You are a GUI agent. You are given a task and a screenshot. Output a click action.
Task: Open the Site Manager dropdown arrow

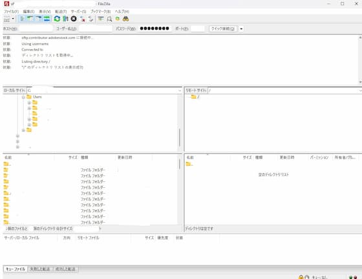(13, 19)
